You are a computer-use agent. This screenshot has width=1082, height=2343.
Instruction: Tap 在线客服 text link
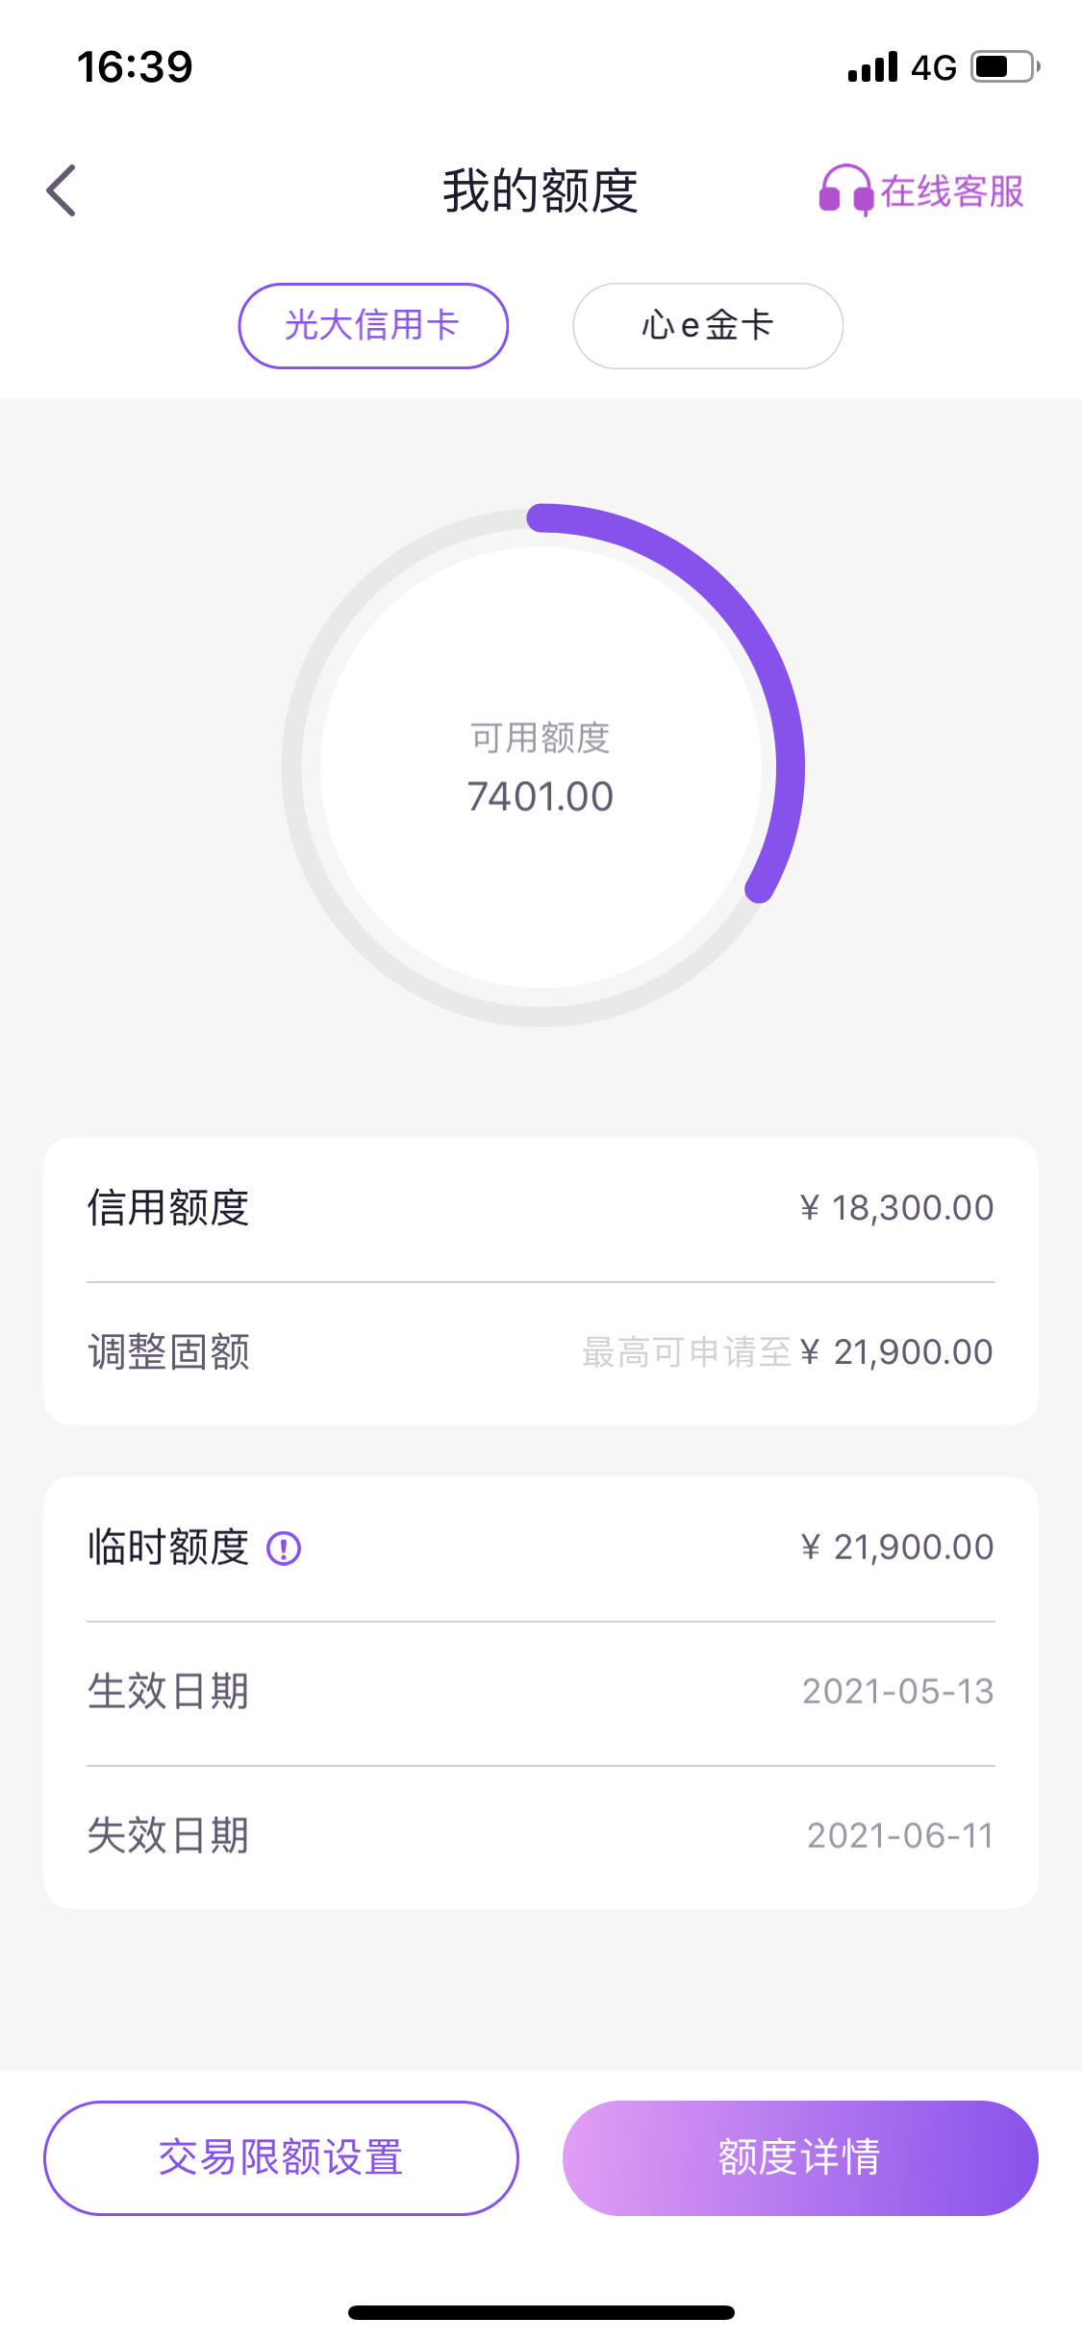click(952, 191)
